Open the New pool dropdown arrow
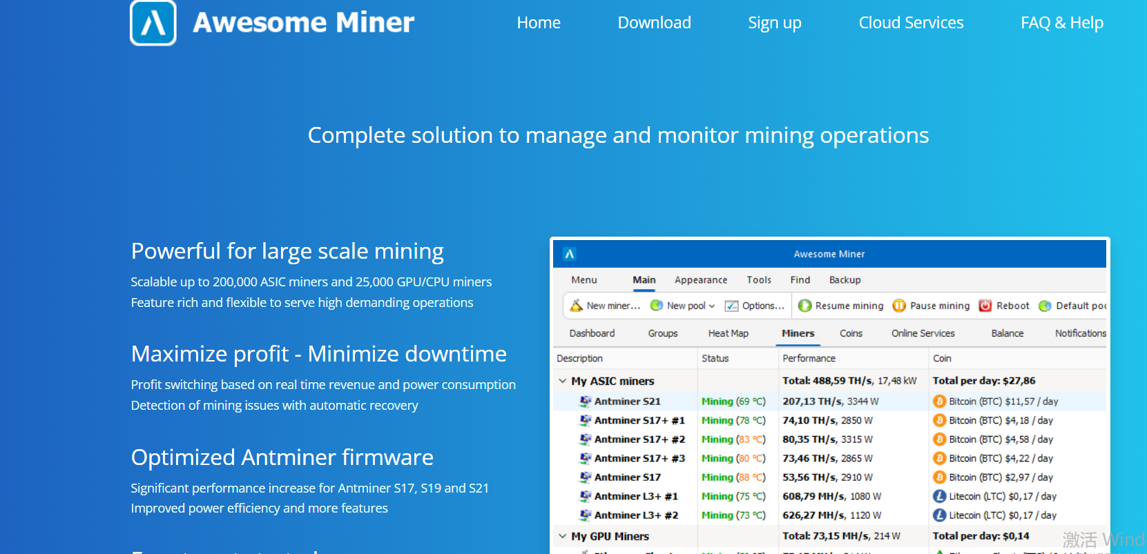1147x554 pixels. (712, 306)
